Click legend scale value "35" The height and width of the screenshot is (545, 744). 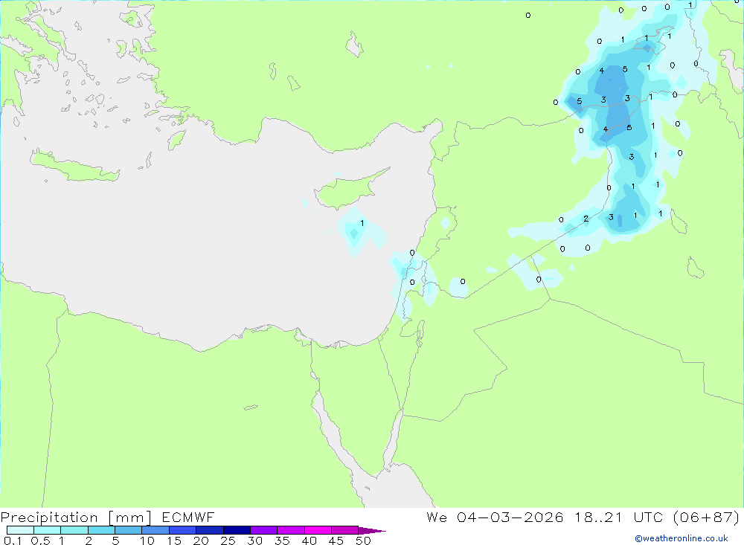click(x=282, y=541)
